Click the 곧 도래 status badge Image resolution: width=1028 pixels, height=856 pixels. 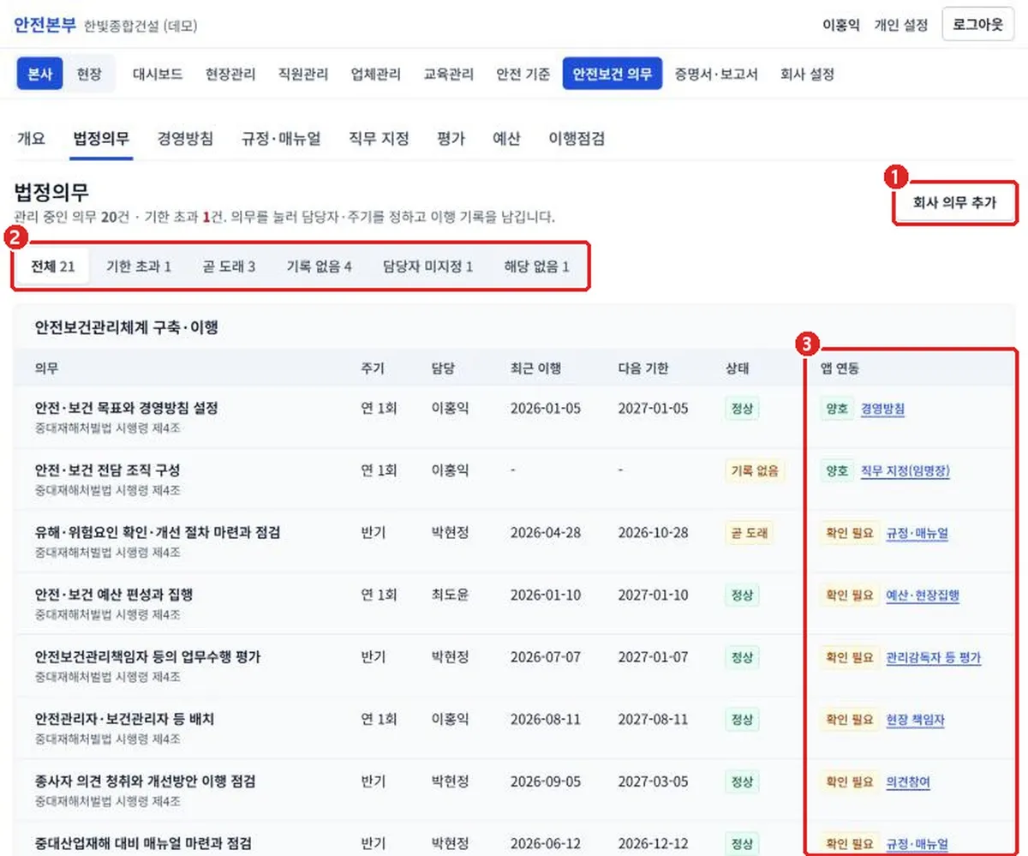(749, 533)
